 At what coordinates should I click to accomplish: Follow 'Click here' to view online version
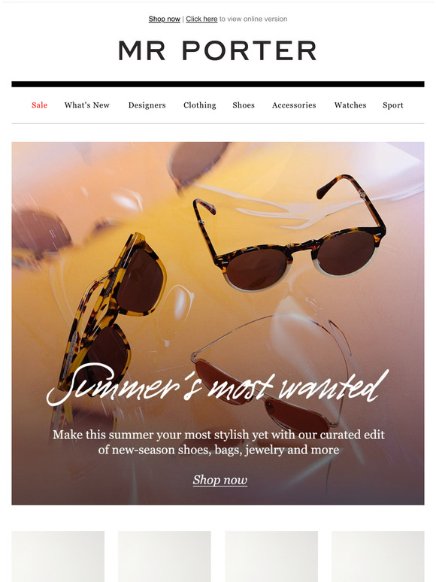pos(201,19)
